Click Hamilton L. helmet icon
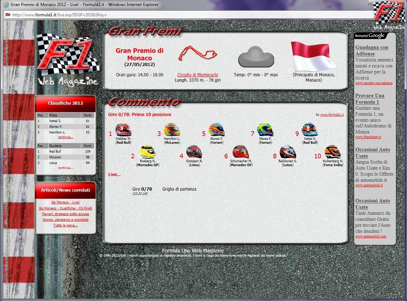Viewport: 407px width, 301px height. coord(172,130)
